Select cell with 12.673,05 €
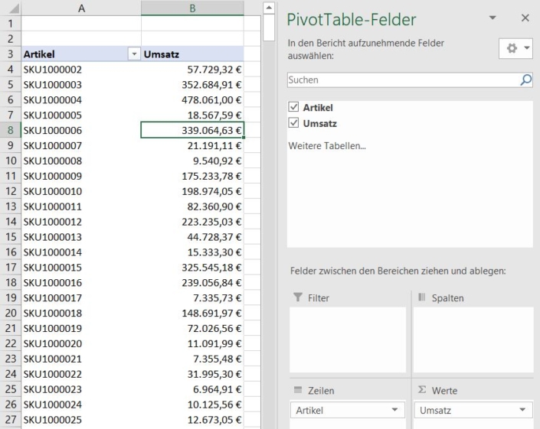 click(x=192, y=420)
